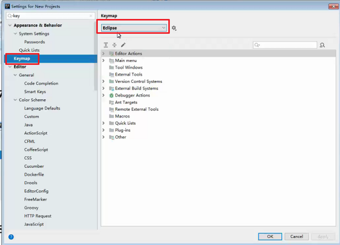The width and height of the screenshot is (340, 245).
Task: Select Passwords in the sidebar
Action: click(34, 42)
